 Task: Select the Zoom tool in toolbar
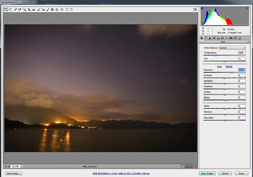pos(6,10)
